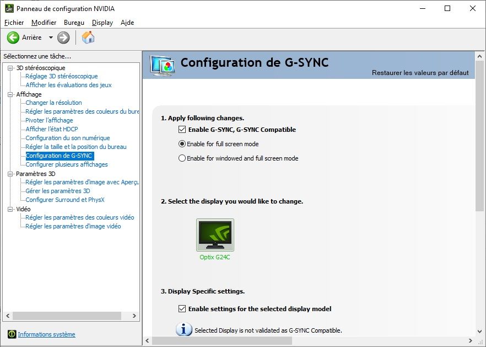Open the Bureau menu
This screenshot has height=347, width=486.
[x=74, y=23]
